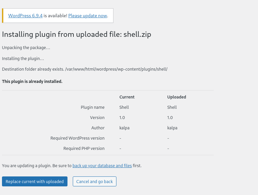This screenshot has height=195, width=258.
Task: Click the Plugin name row label
Action: [93, 107]
